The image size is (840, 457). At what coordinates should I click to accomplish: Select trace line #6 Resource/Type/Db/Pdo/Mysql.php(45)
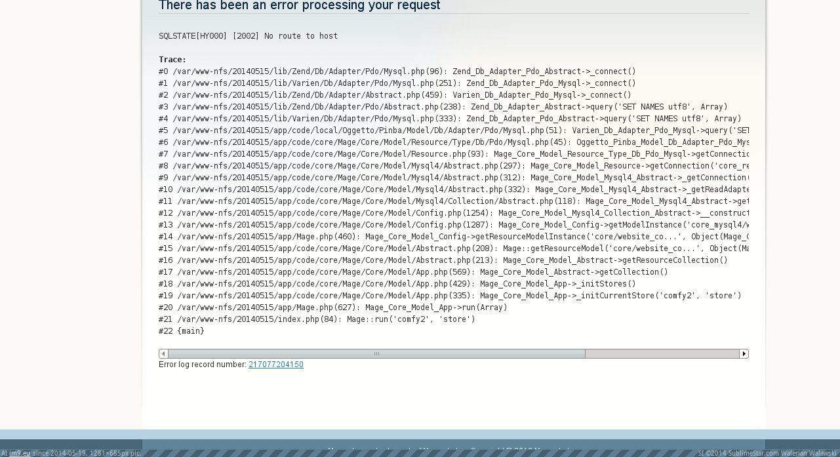[454, 142]
